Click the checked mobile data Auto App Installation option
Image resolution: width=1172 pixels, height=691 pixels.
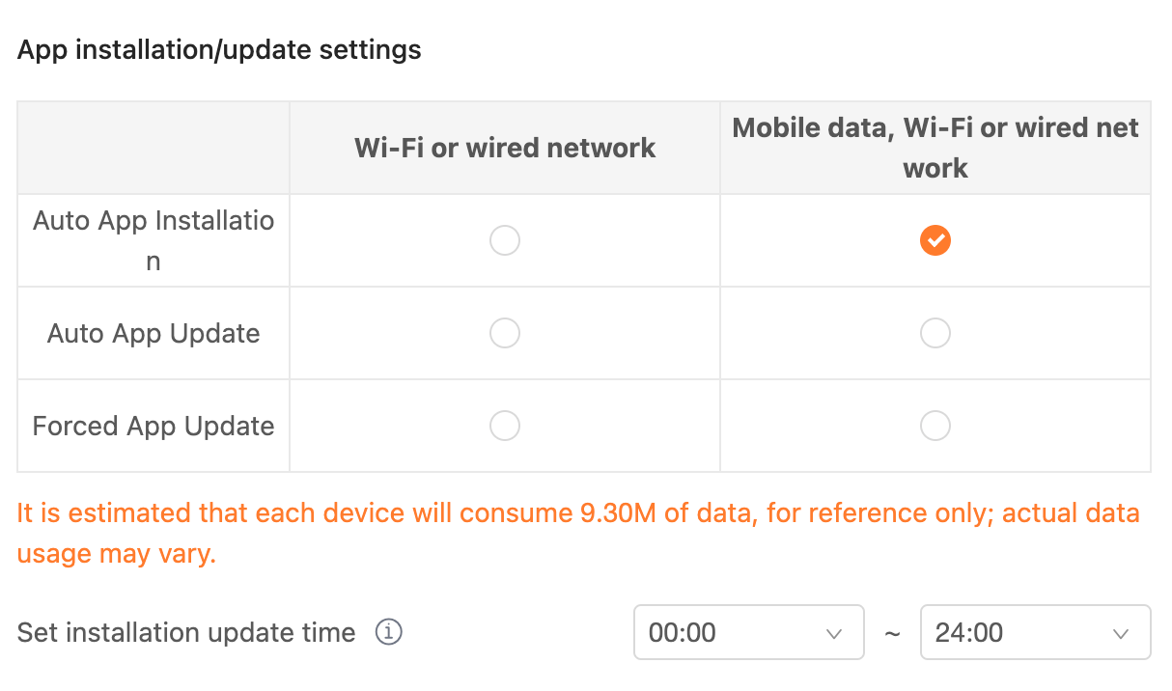pos(935,240)
